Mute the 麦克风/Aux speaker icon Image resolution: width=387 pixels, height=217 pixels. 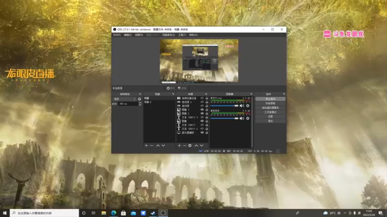point(242,106)
